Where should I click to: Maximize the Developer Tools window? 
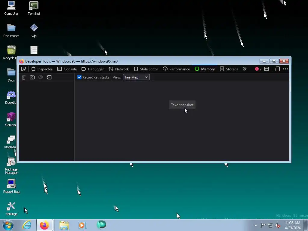tap(274, 61)
